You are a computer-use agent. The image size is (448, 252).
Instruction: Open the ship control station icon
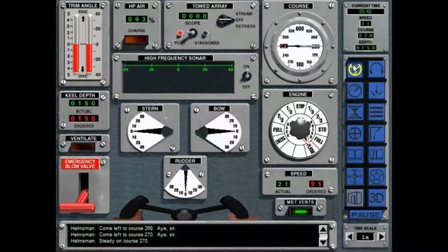click(x=355, y=69)
